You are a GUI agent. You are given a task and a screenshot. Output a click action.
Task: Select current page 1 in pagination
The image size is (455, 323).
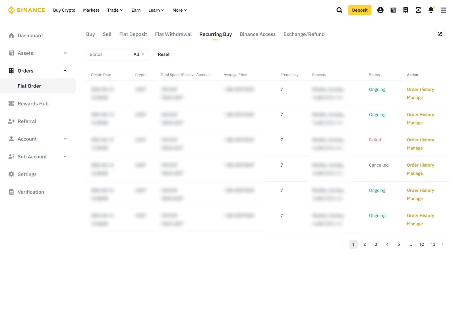[x=353, y=244]
